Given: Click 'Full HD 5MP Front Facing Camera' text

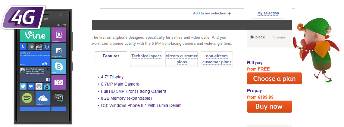Looking at the screenshot, I should [x=133, y=91].
